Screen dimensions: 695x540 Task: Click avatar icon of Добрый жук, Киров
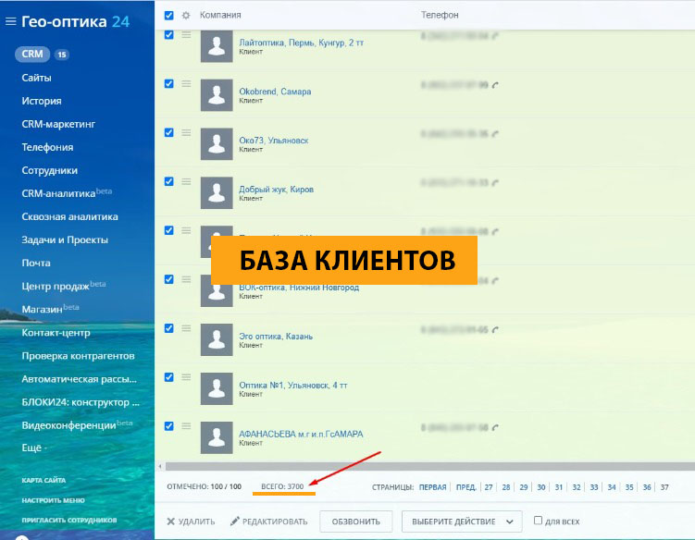click(217, 192)
